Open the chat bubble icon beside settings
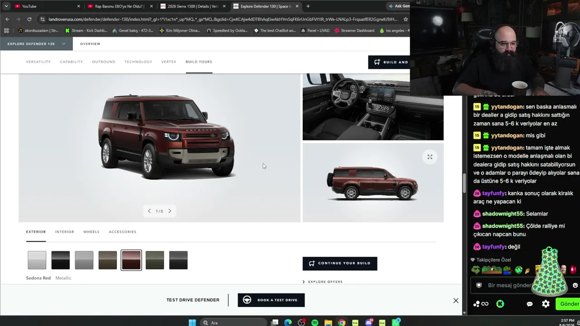The image size is (580, 326). tap(530, 304)
